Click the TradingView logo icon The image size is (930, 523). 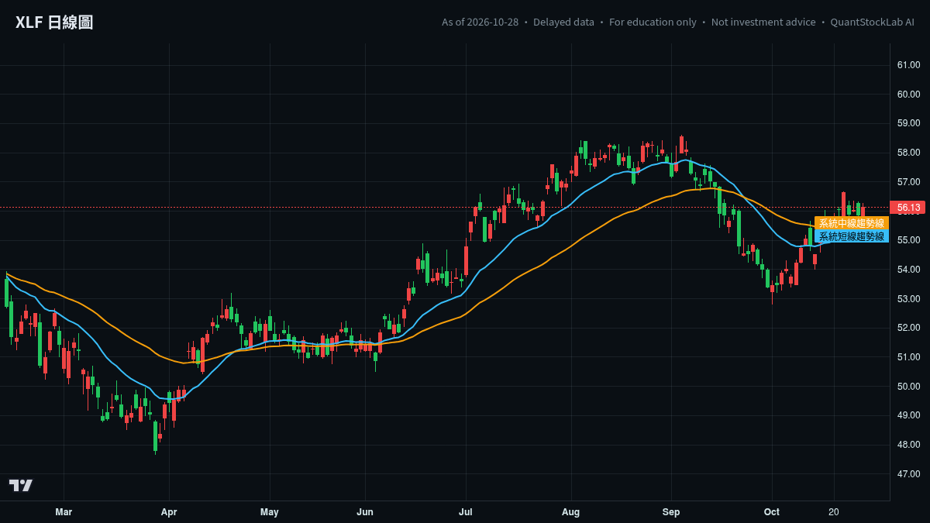21,485
